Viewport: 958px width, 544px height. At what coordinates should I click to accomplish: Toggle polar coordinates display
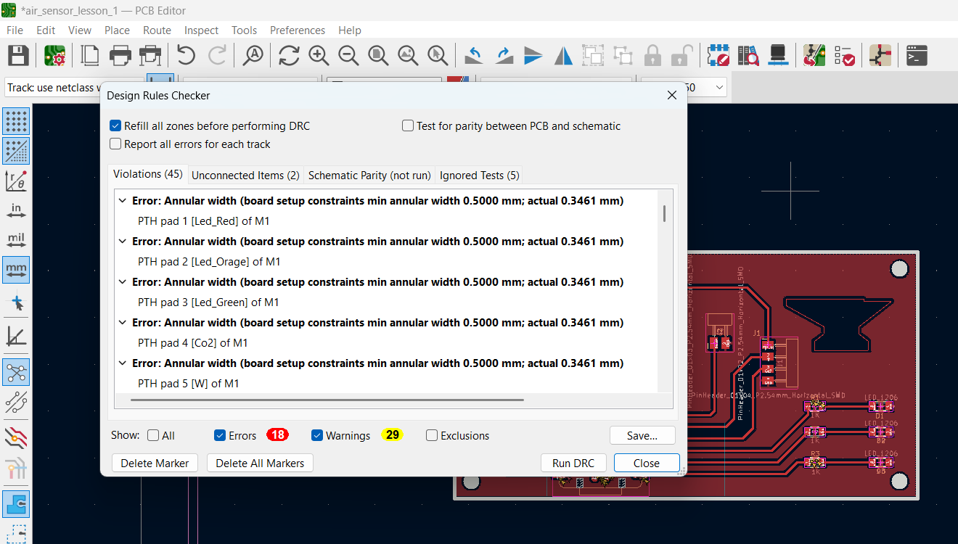16,181
